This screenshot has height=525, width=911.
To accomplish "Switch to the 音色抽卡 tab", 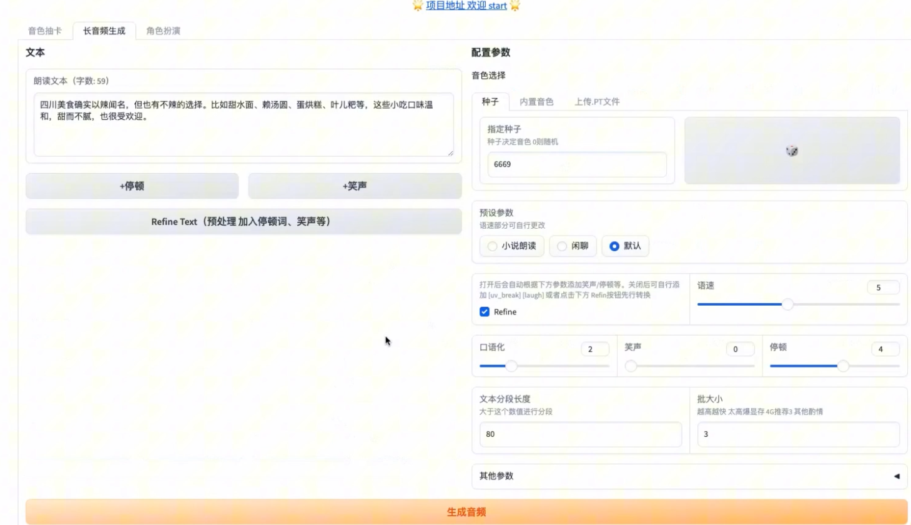I will pos(45,31).
